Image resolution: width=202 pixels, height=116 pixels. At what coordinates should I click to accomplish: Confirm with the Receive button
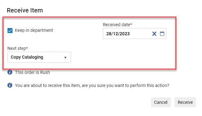point(185,102)
